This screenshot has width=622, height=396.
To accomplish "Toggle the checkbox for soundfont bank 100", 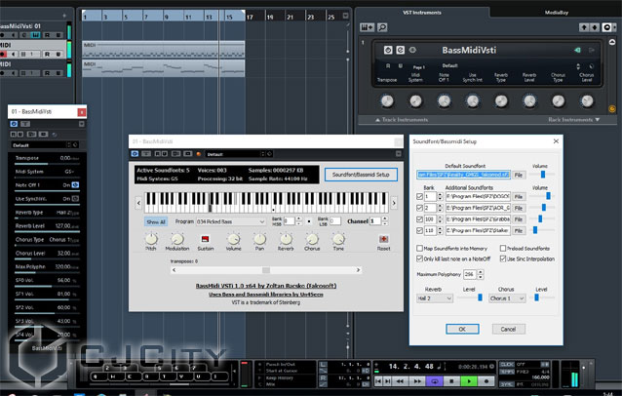I will [419, 219].
